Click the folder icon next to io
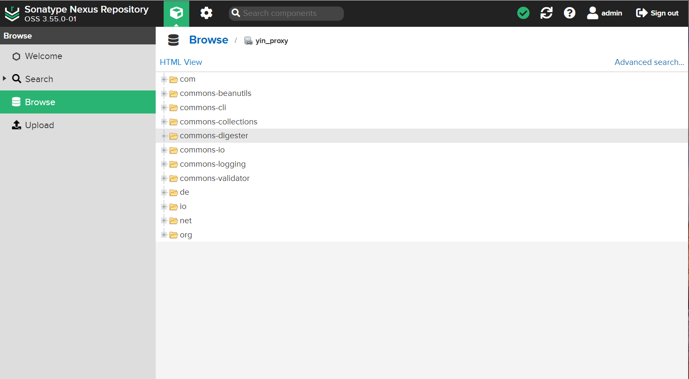 173,207
